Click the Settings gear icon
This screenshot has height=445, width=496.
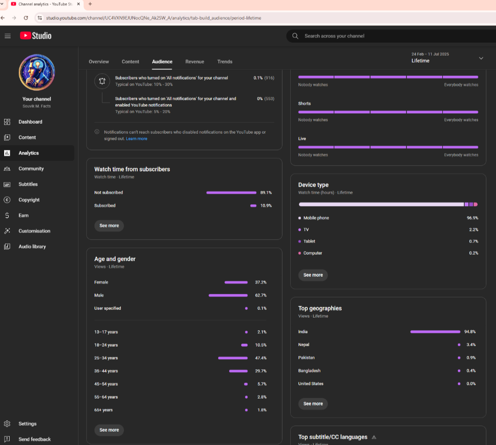click(7, 424)
